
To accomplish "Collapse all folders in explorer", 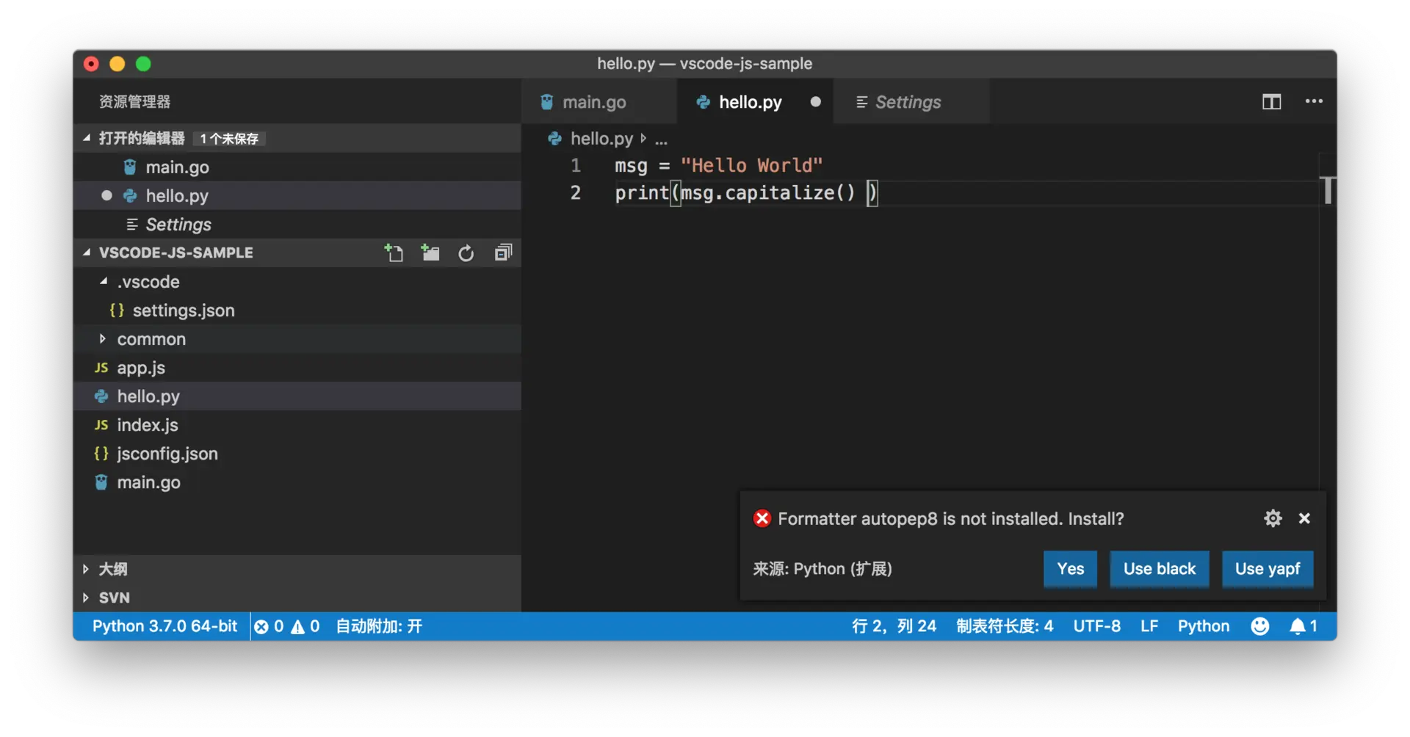I will [x=503, y=253].
